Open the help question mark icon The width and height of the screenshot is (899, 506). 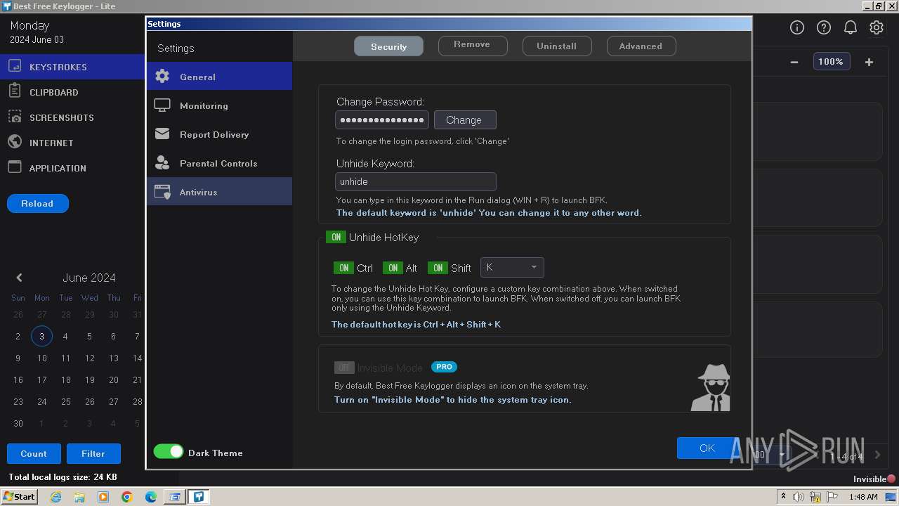[823, 27]
